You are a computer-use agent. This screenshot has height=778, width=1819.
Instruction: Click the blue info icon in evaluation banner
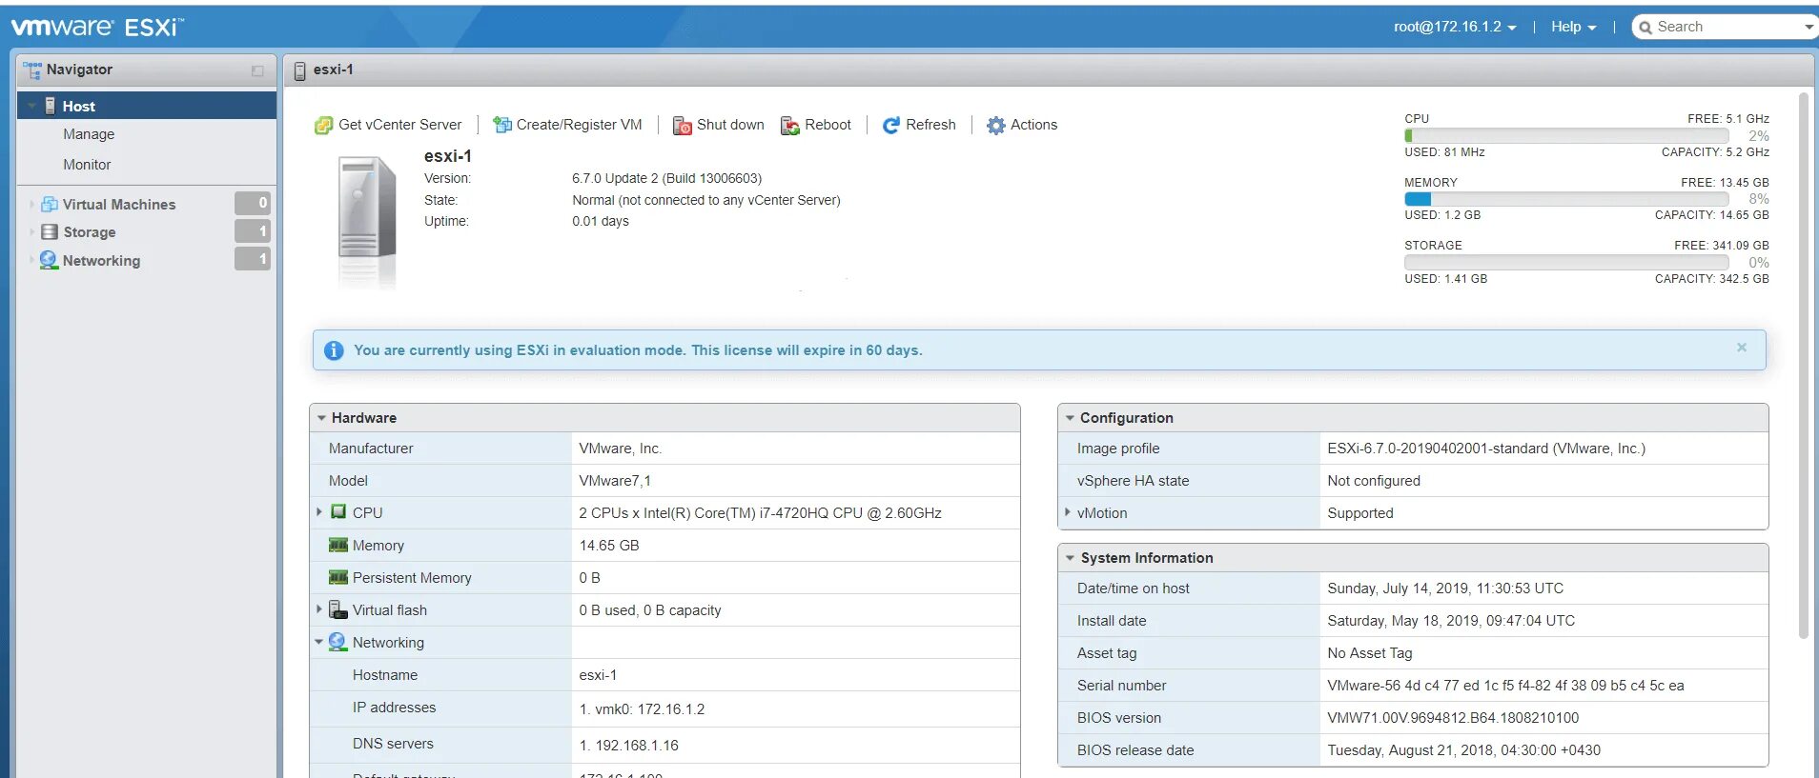tap(334, 350)
